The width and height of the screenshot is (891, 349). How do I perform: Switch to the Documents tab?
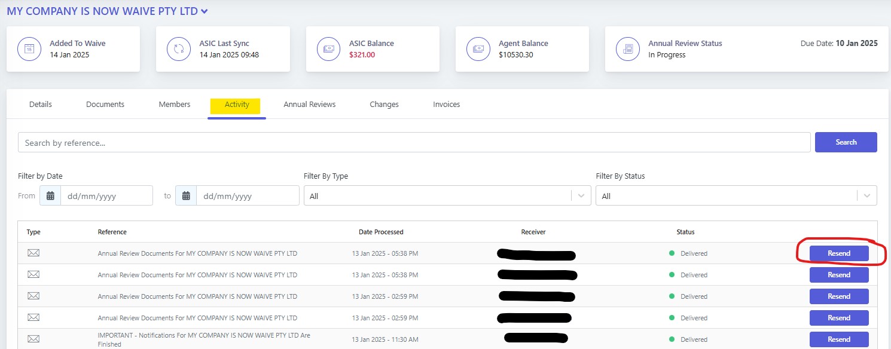105,105
